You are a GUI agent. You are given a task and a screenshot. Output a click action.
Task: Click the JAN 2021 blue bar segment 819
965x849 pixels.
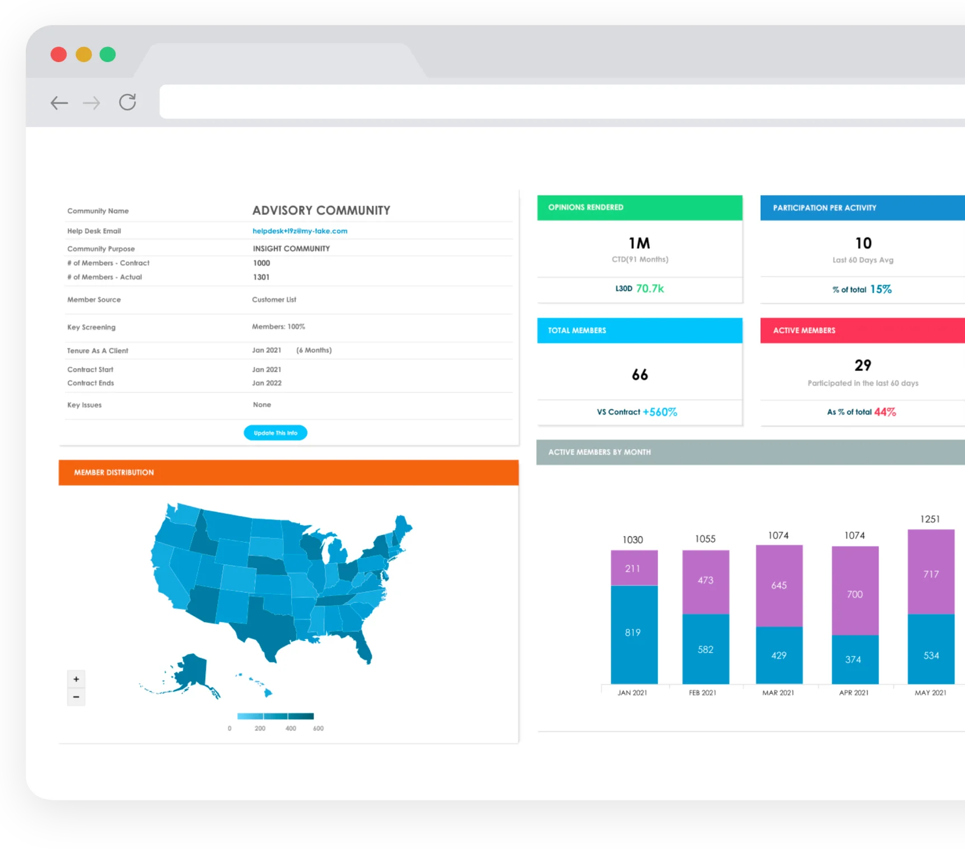(x=634, y=634)
